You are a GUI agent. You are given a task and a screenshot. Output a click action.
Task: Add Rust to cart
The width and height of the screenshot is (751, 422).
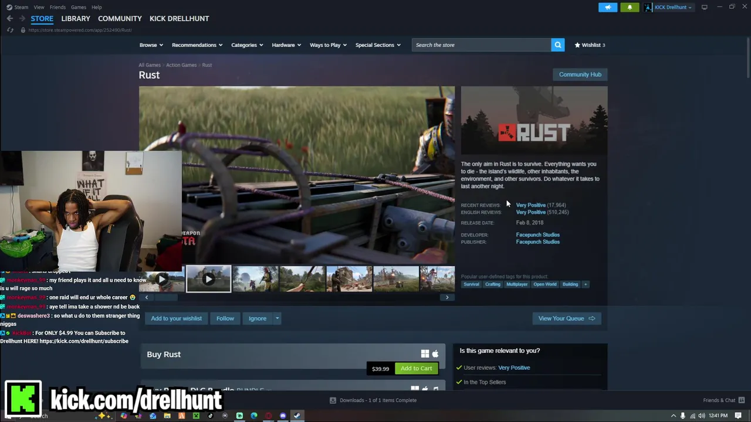[x=416, y=369]
